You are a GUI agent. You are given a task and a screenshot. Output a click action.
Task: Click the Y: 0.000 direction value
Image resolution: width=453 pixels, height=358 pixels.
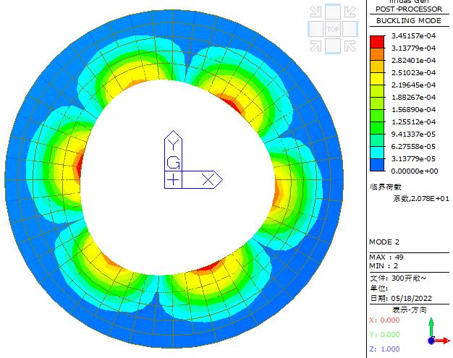[384, 334]
